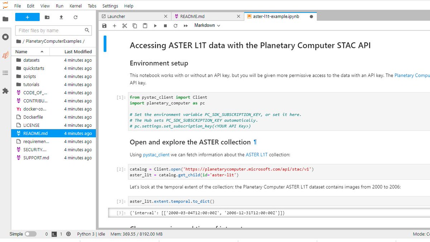Screen dimensions: 430x242
Task: Save the notebook with the disk icon
Action: pos(104,25)
